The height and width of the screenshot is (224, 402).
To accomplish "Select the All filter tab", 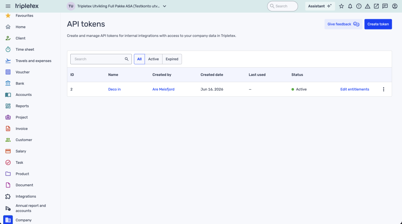I will point(139,59).
